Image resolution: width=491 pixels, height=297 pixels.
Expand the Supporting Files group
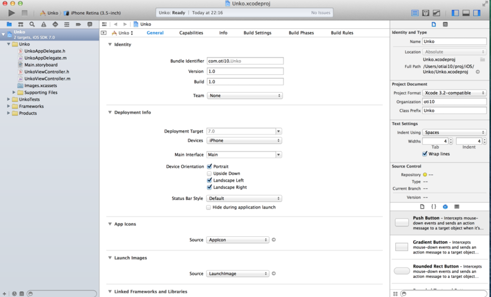click(14, 92)
